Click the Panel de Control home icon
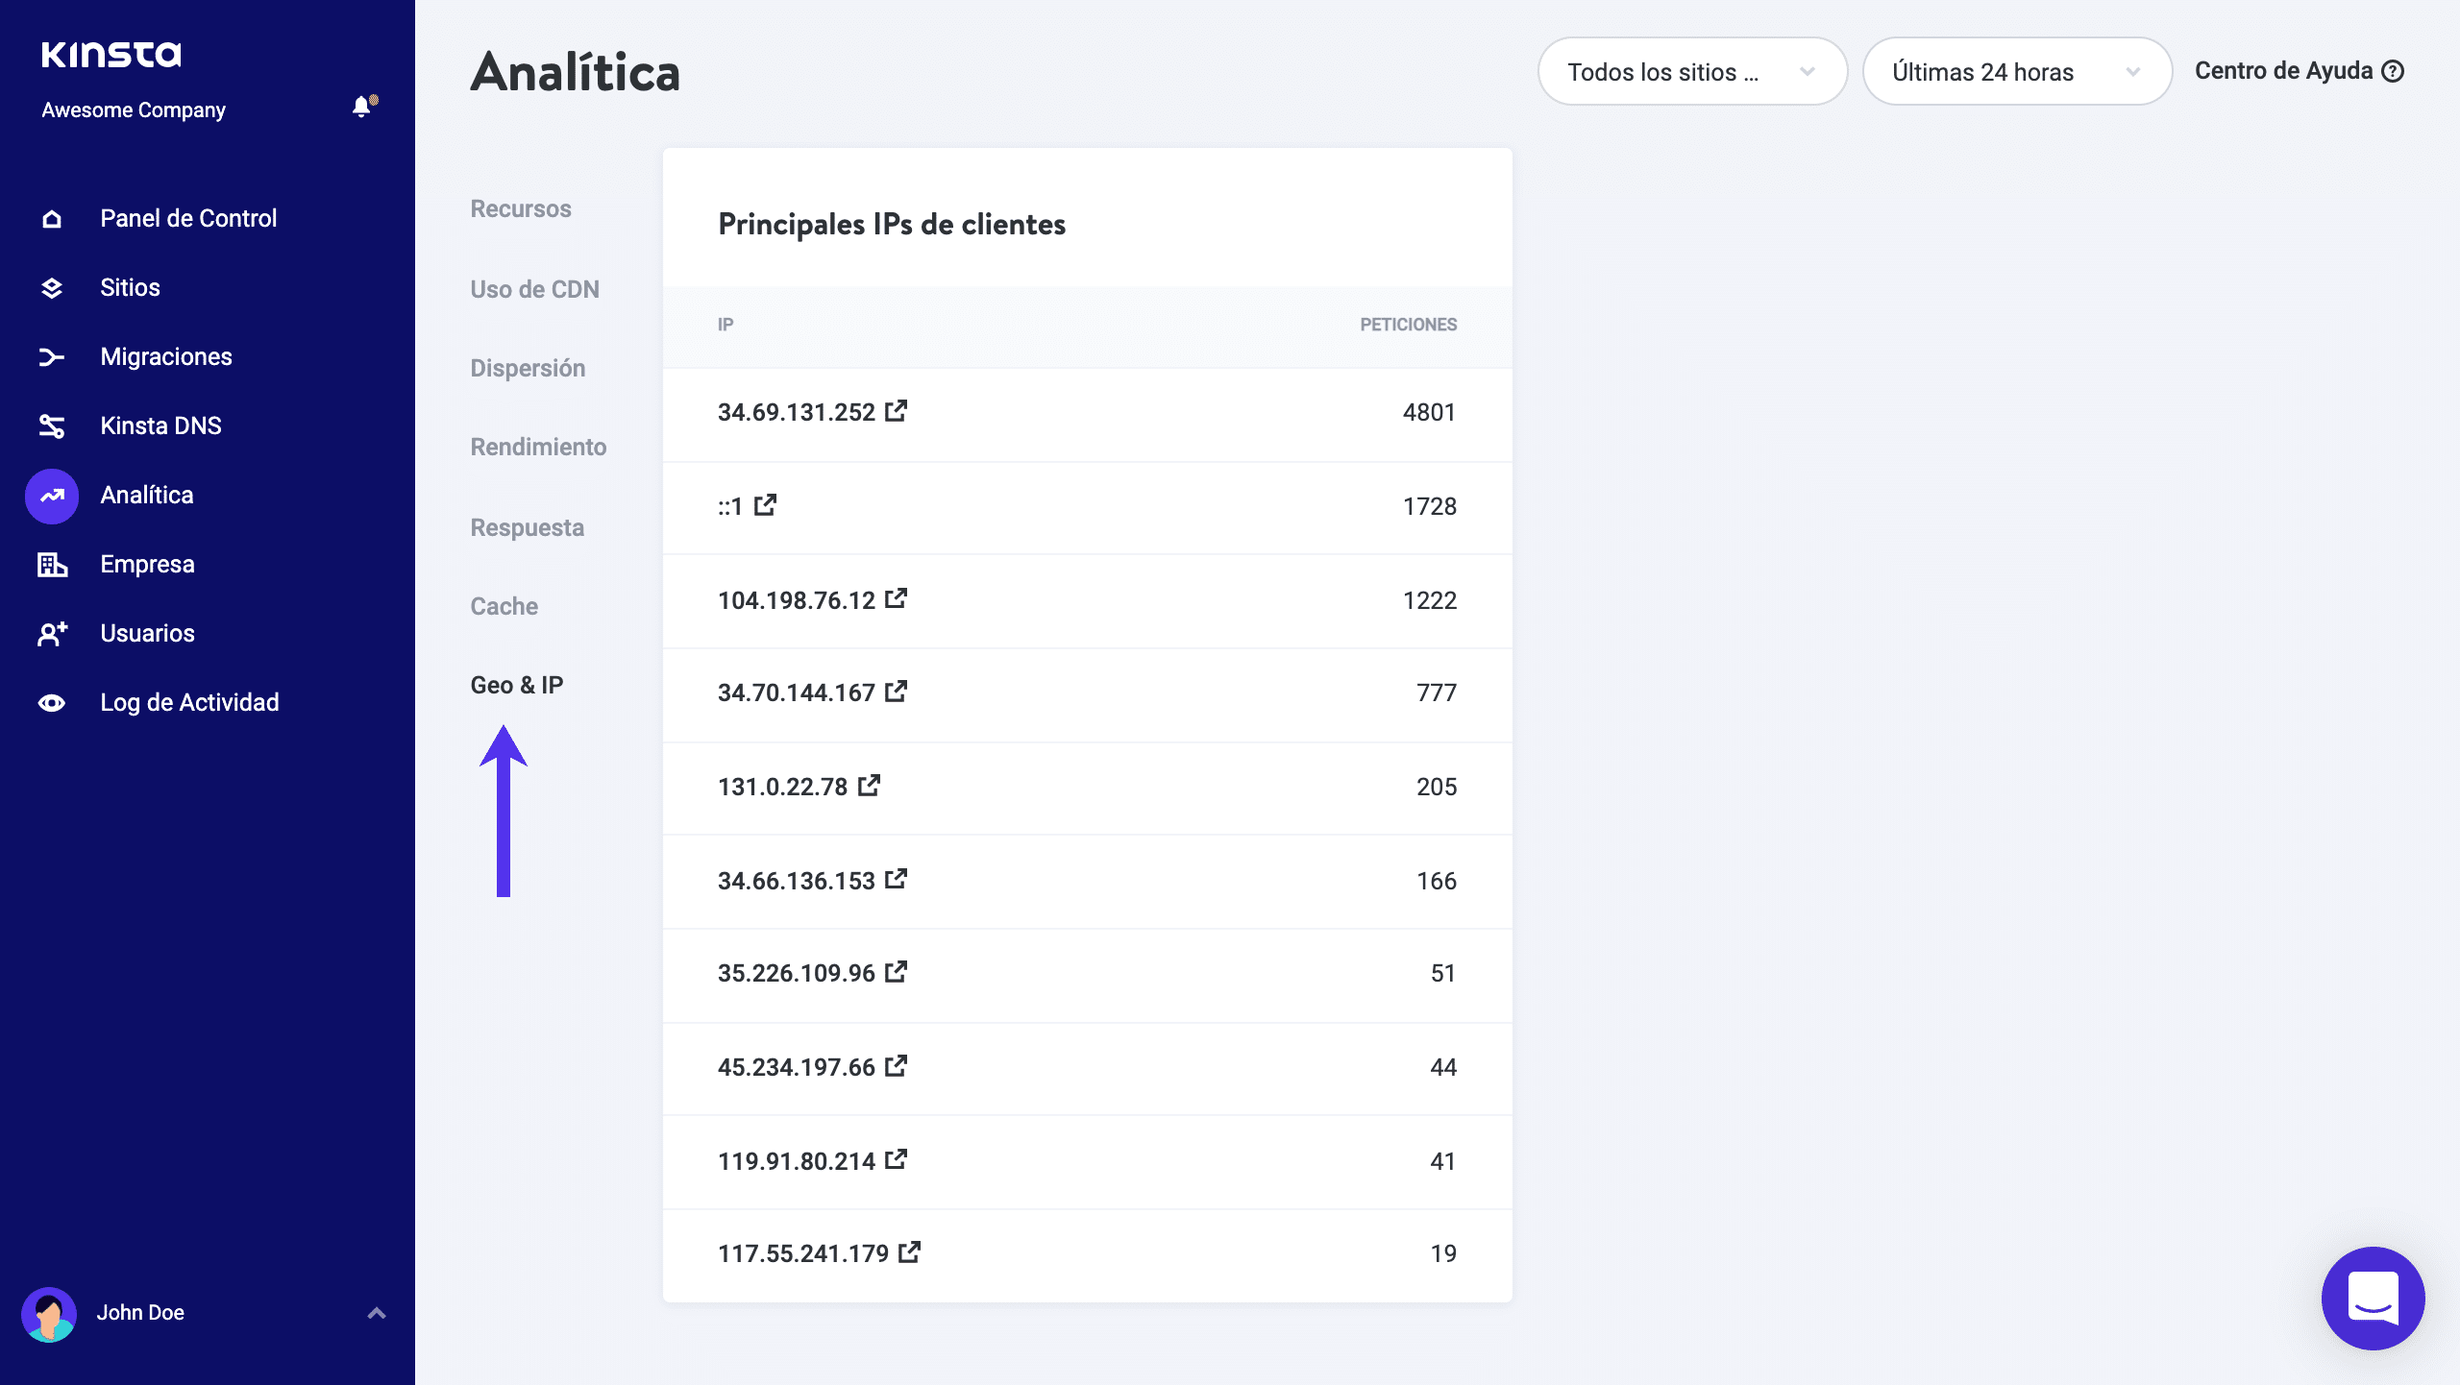This screenshot has height=1385, width=2460. [x=52, y=219]
